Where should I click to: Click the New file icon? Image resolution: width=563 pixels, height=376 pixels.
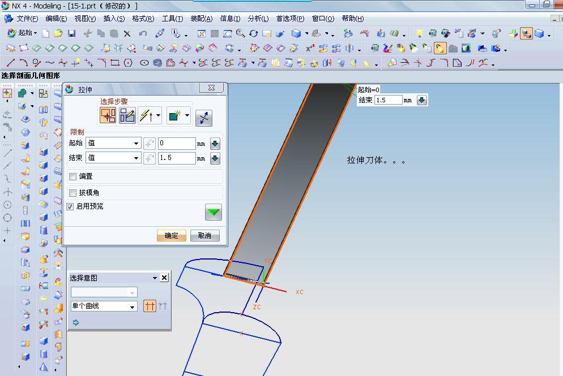[x=46, y=33]
